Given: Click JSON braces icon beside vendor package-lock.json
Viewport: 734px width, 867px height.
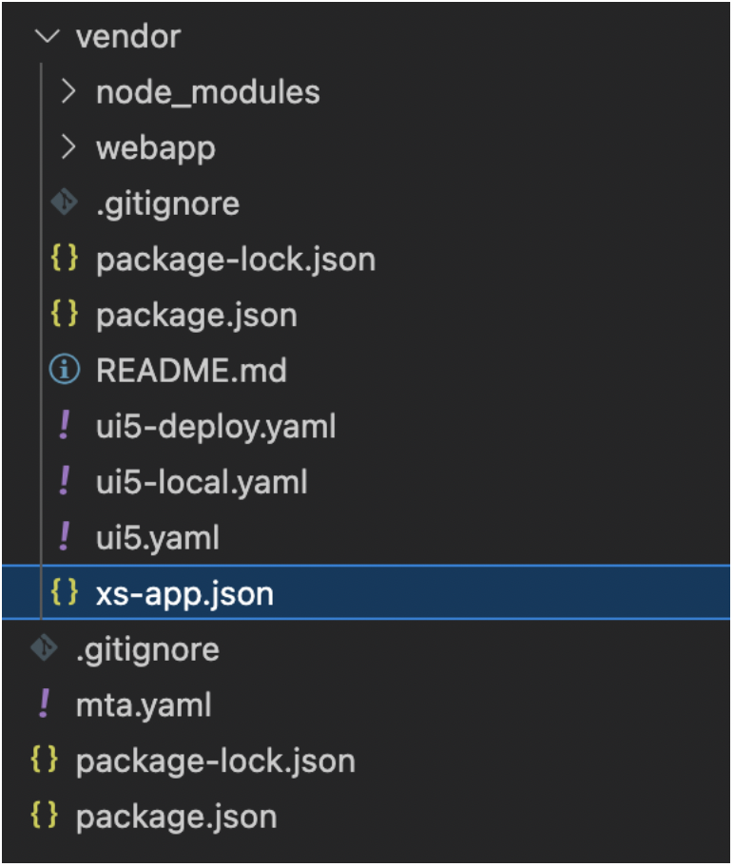Looking at the screenshot, I should click(64, 259).
